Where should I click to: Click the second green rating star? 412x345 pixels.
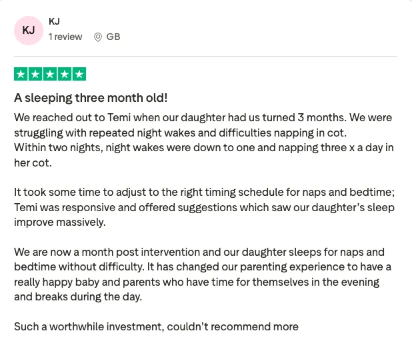[35, 74]
